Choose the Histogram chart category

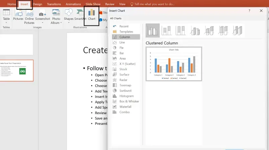126,96
